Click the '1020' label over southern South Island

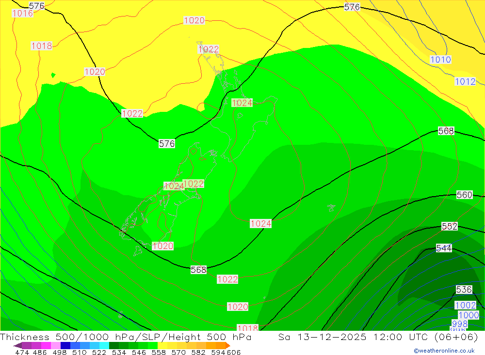click(x=162, y=246)
